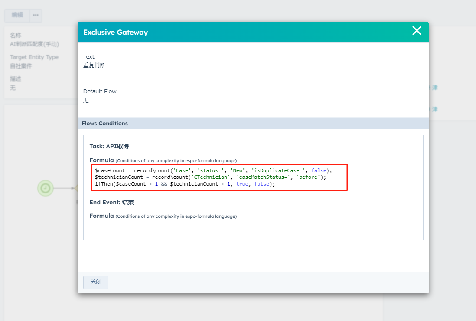The height and width of the screenshot is (321, 476).
Task: Select the Task: API取得 heading
Action: [x=109, y=146]
